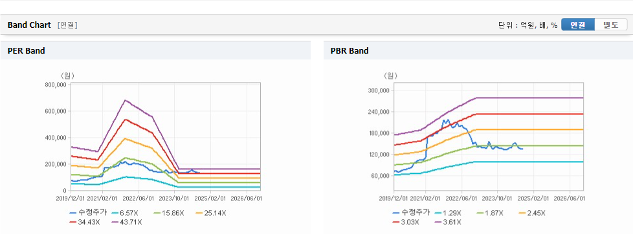Toggle 15.86X series in PER legend

(x=168, y=213)
